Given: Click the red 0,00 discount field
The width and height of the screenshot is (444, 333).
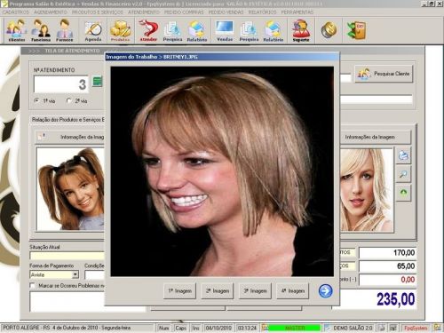Looking at the screenshot, I should point(387,280).
